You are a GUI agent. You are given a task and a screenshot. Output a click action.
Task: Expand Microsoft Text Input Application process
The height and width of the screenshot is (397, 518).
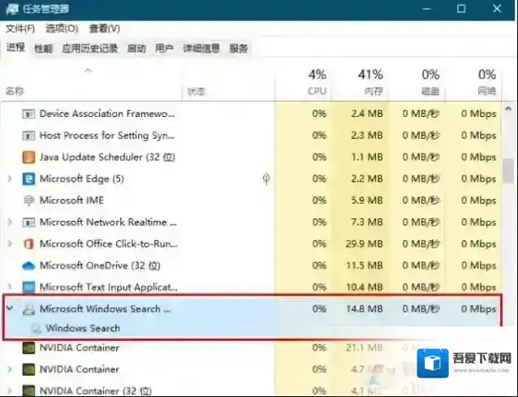[10, 287]
